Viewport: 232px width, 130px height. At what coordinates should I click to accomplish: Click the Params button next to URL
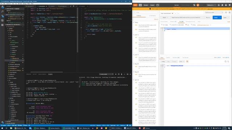(x=208, y=18)
